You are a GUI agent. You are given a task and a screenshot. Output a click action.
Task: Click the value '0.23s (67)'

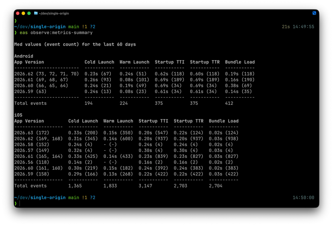click(x=98, y=74)
